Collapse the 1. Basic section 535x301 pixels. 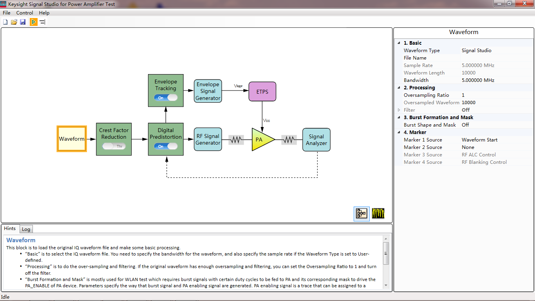pos(399,43)
